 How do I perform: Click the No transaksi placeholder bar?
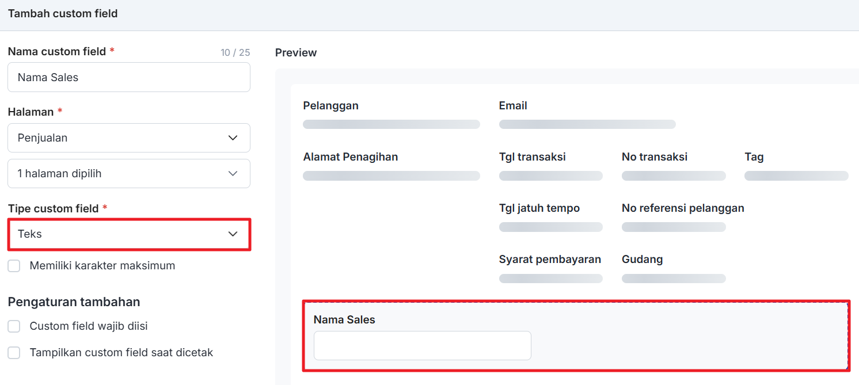(x=673, y=176)
